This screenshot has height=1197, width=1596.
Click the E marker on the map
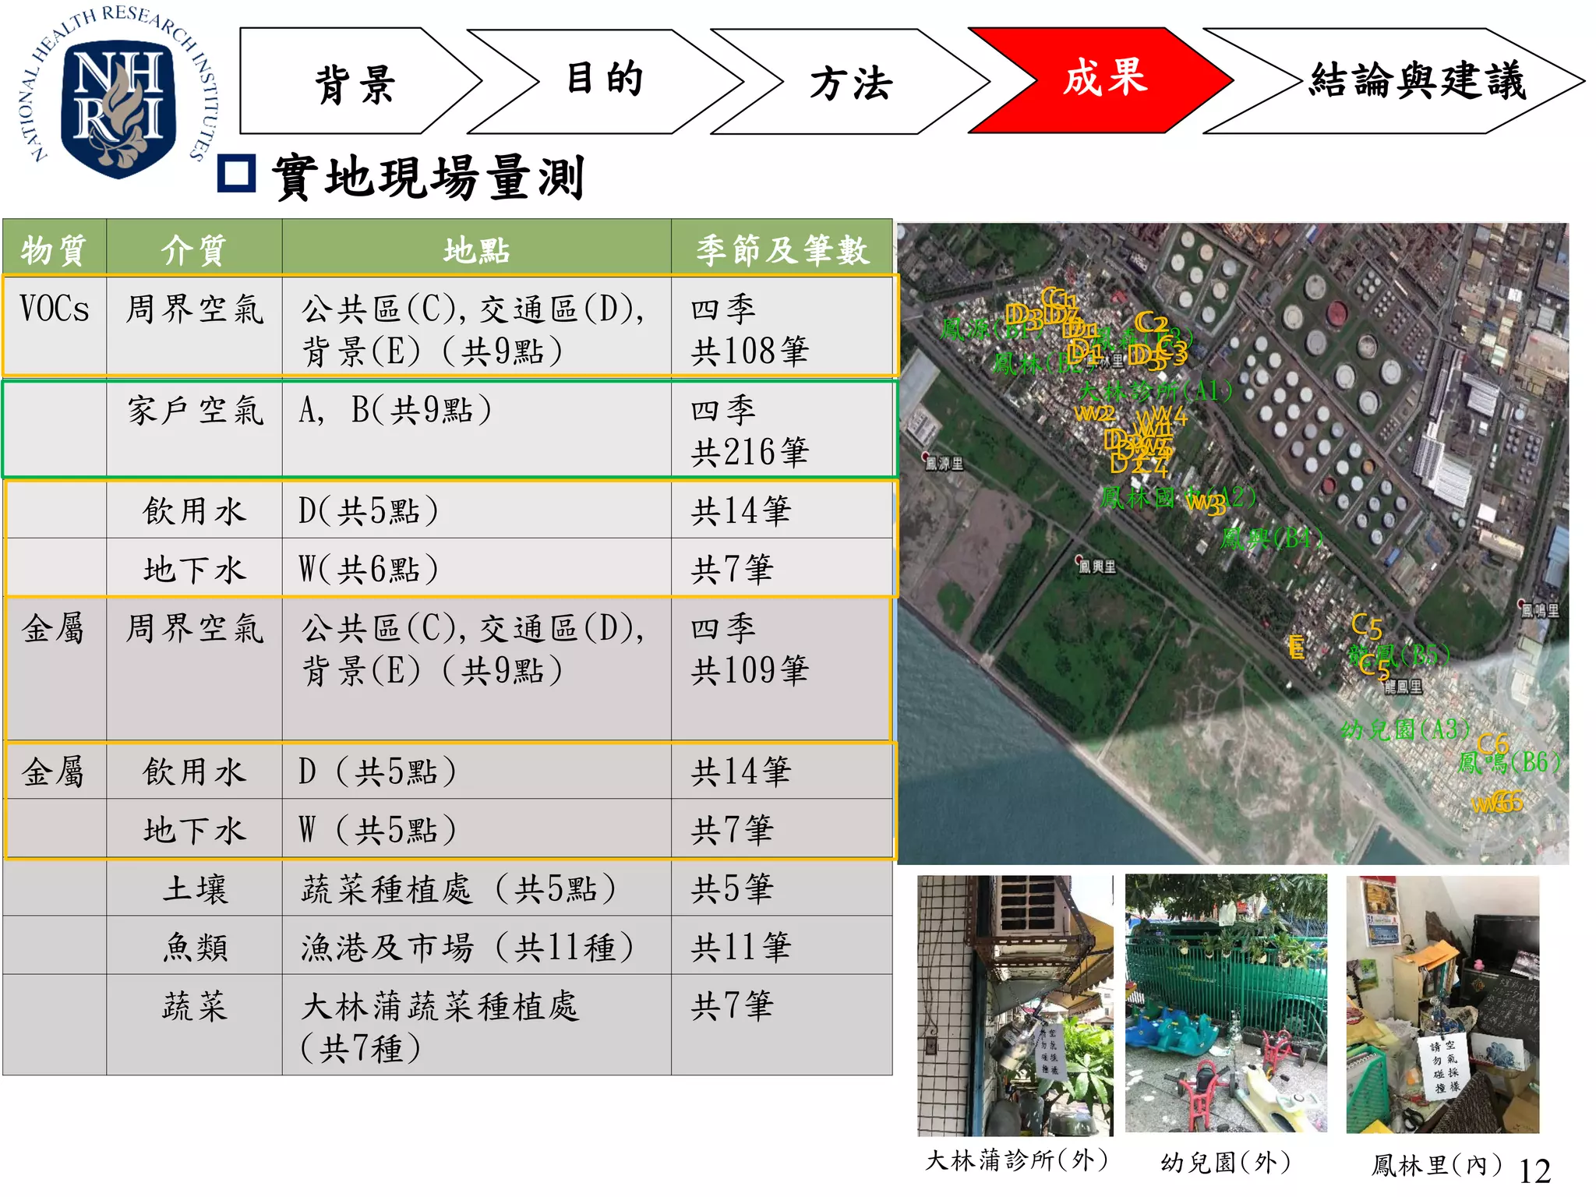pos(1296,647)
